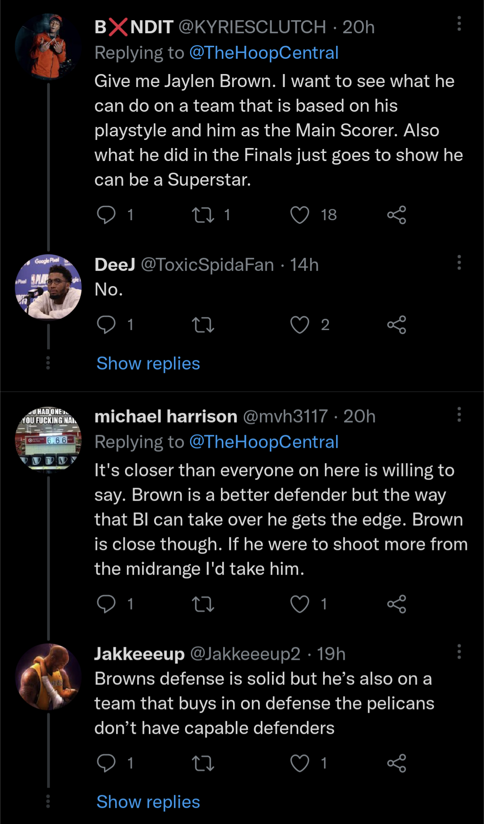Share Jakkeeeup's pelicans defense tweet

(x=397, y=763)
